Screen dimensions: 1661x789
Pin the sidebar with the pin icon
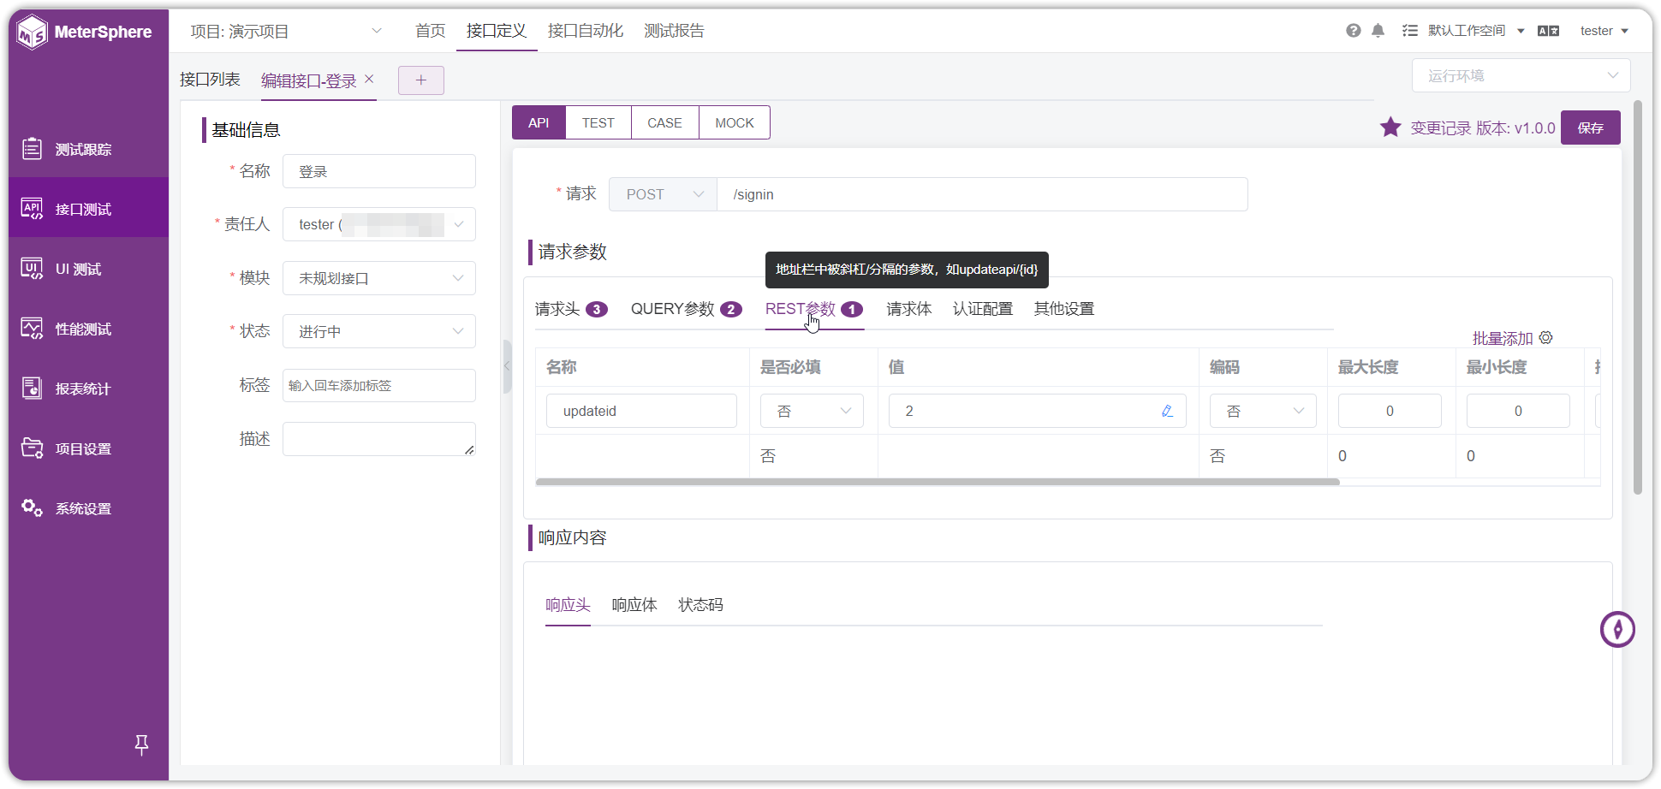pyautogui.click(x=142, y=745)
